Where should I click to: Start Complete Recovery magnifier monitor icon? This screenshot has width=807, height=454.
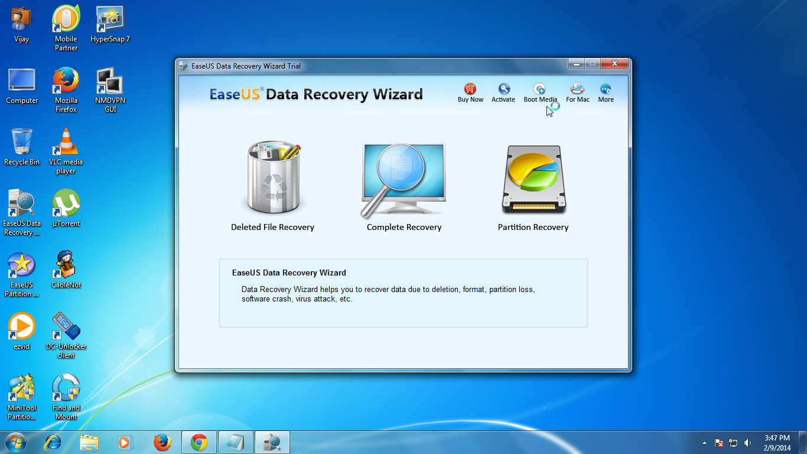click(403, 180)
